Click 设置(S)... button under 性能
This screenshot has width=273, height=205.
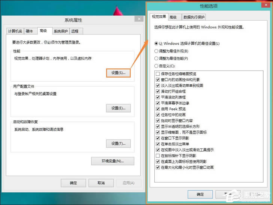118,73
